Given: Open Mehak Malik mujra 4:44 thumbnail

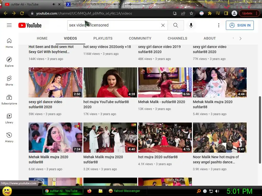Looking at the screenshot, I should point(220,82).
